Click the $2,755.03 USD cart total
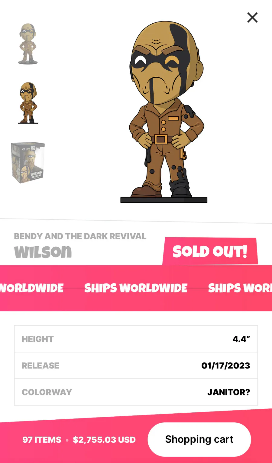 pos(104,440)
